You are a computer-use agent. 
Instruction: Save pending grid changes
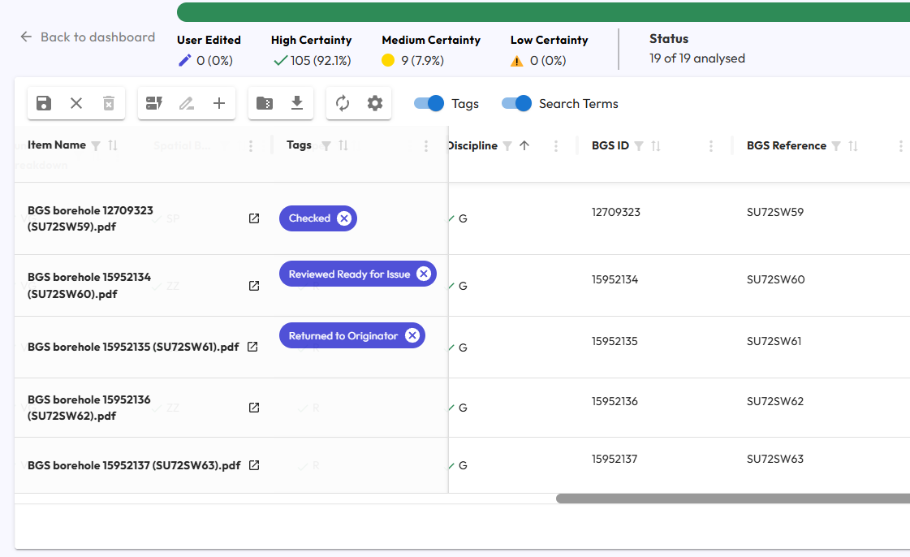click(x=43, y=103)
